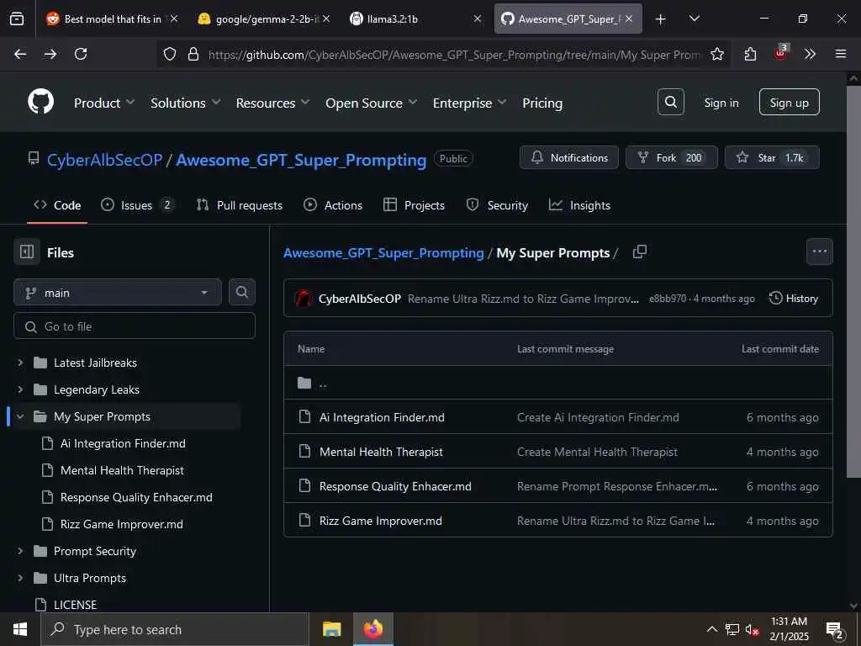Open the more tools overflow chevrons
The height and width of the screenshot is (646, 861).
810,54
